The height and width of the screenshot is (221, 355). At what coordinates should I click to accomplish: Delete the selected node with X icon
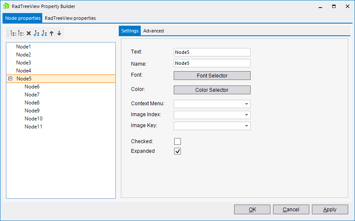coord(29,33)
